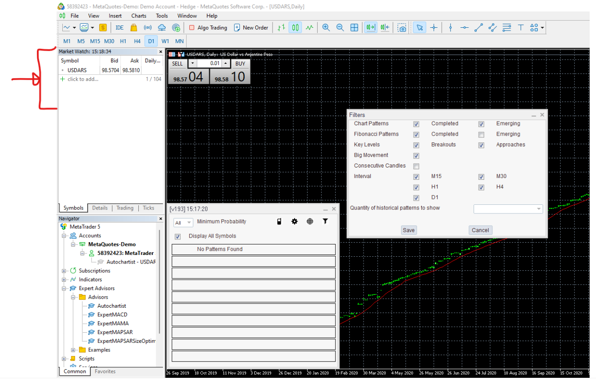
Task: Uncheck the M15 interval checkbox
Action: tap(416, 177)
